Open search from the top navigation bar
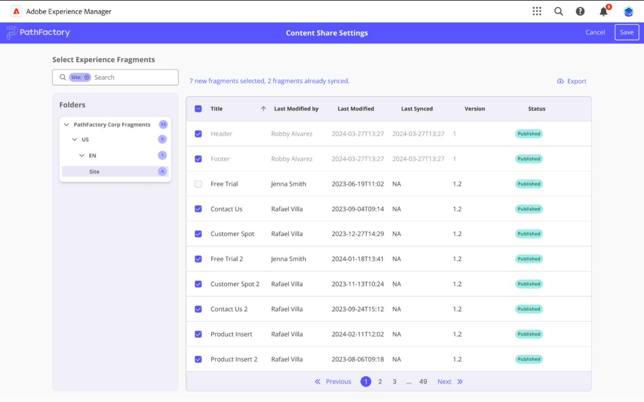 click(559, 11)
